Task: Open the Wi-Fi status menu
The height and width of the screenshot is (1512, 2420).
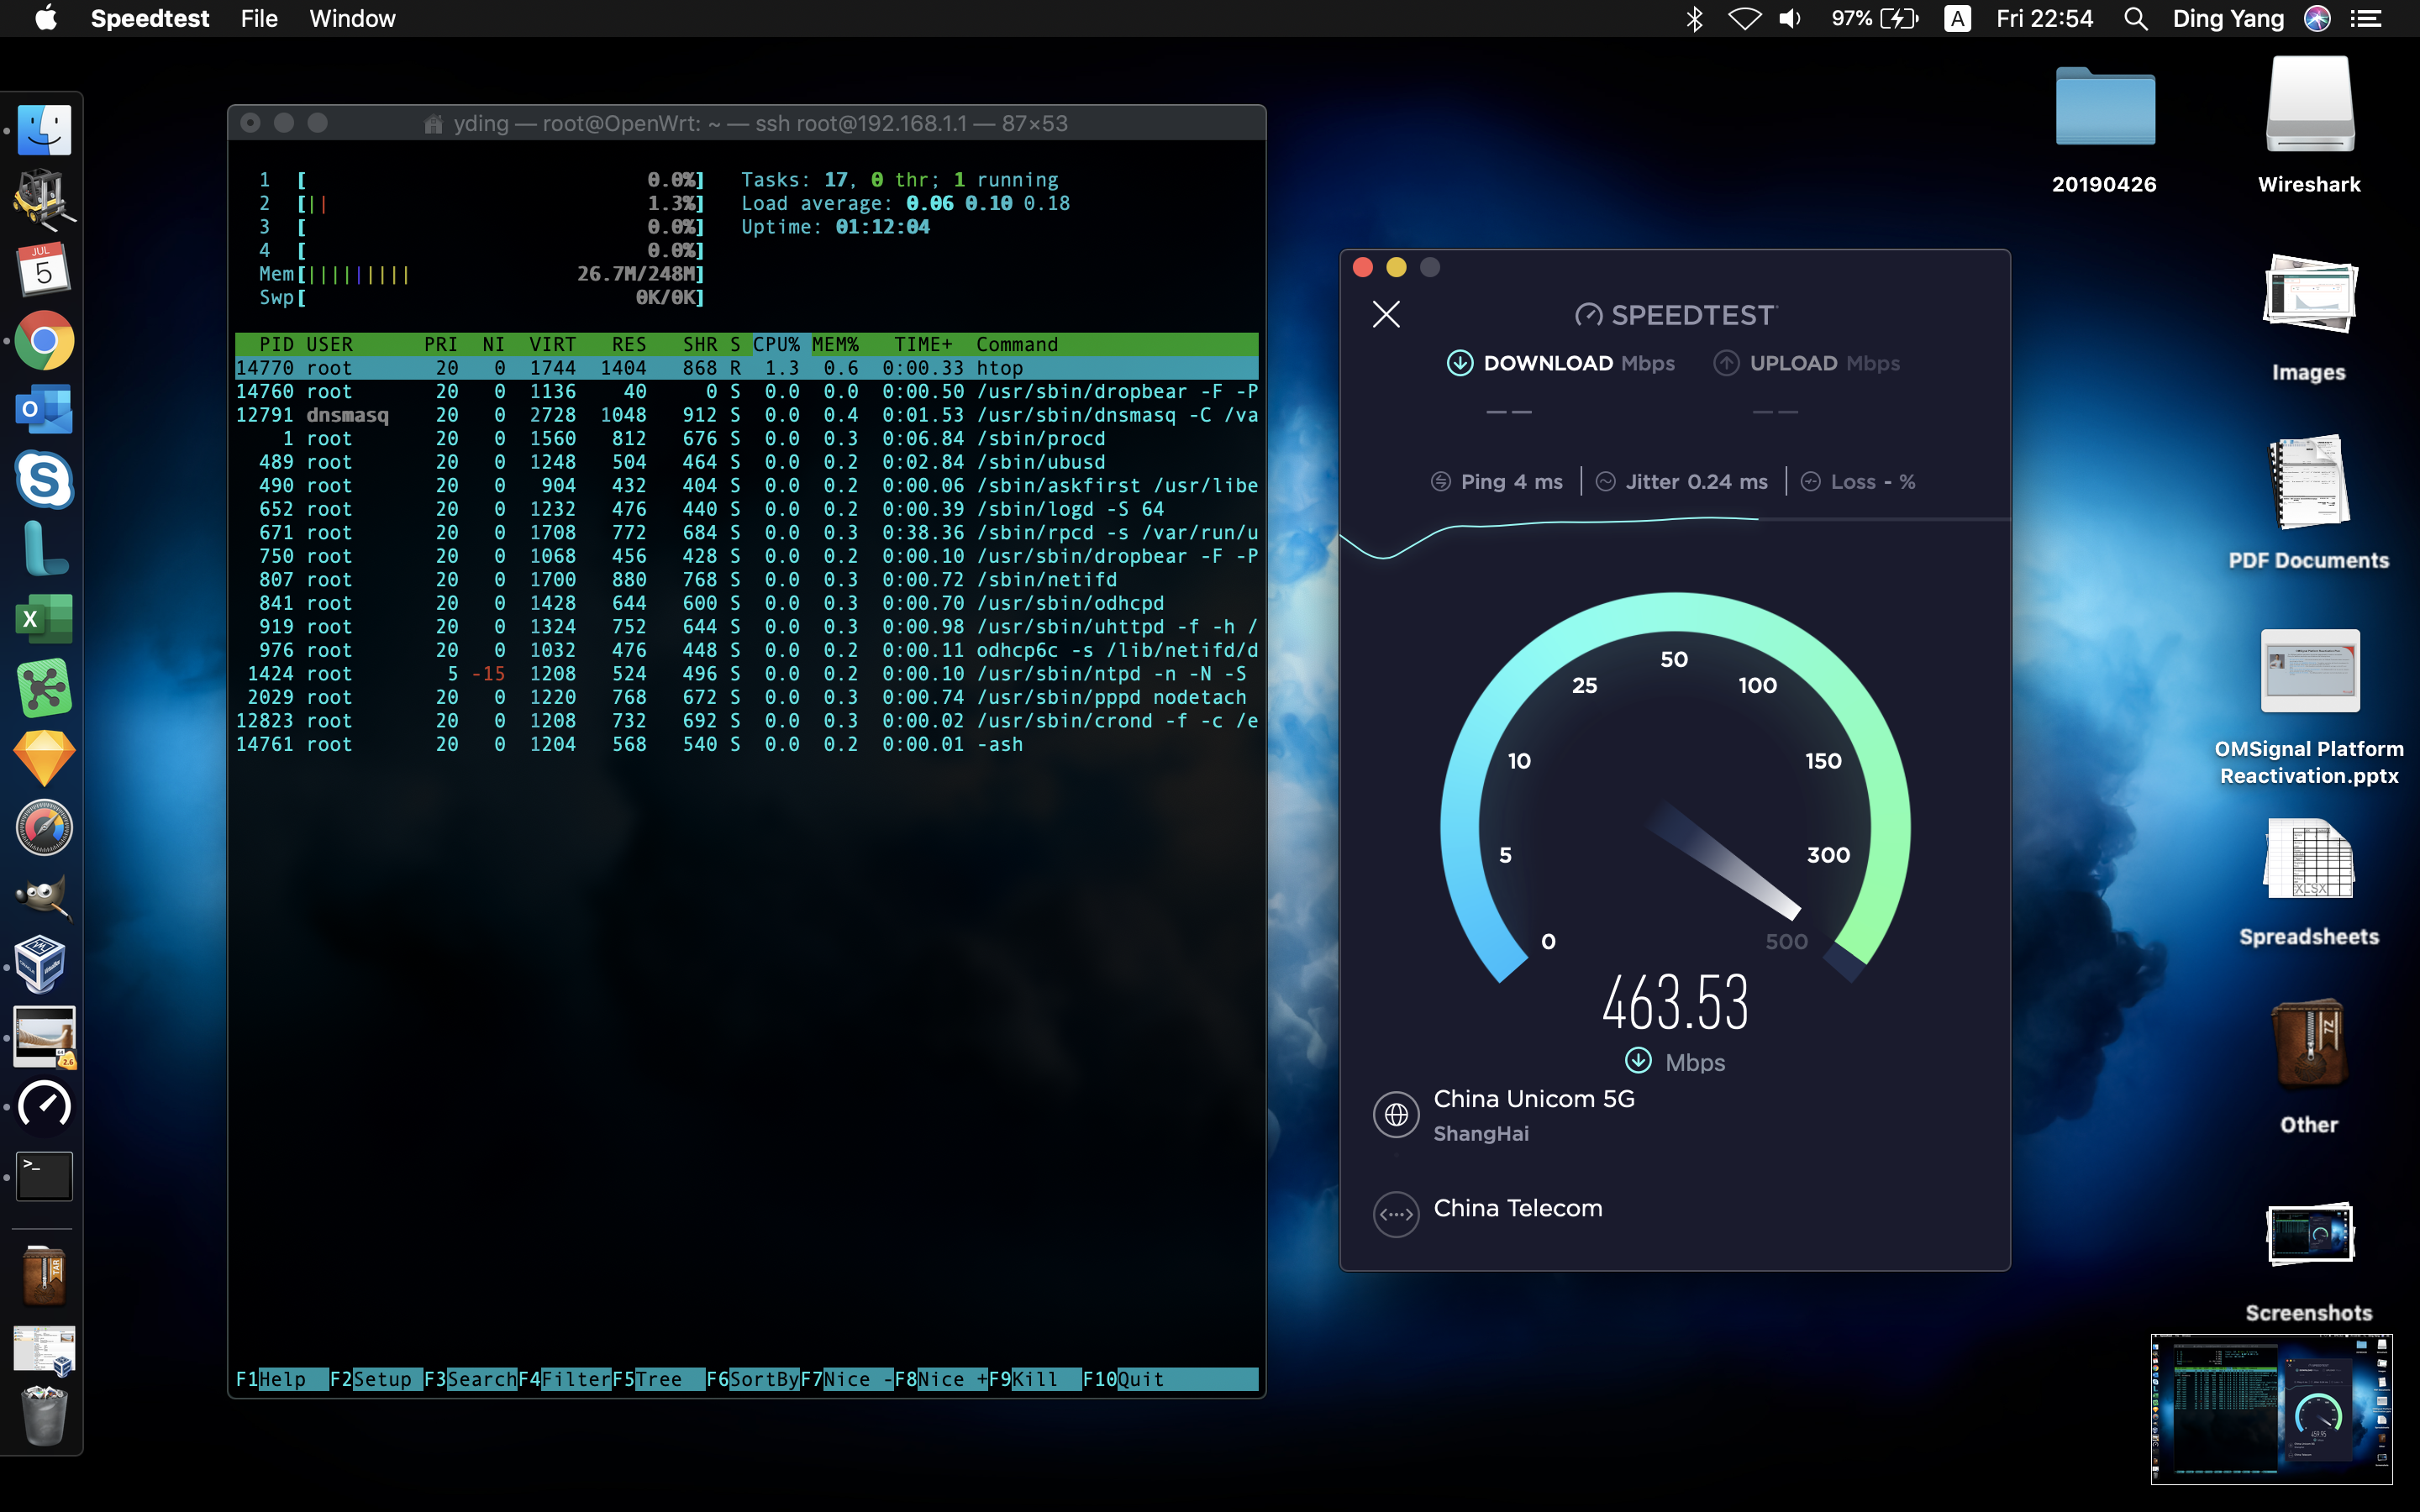Action: pyautogui.click(x=1744, y=19)
